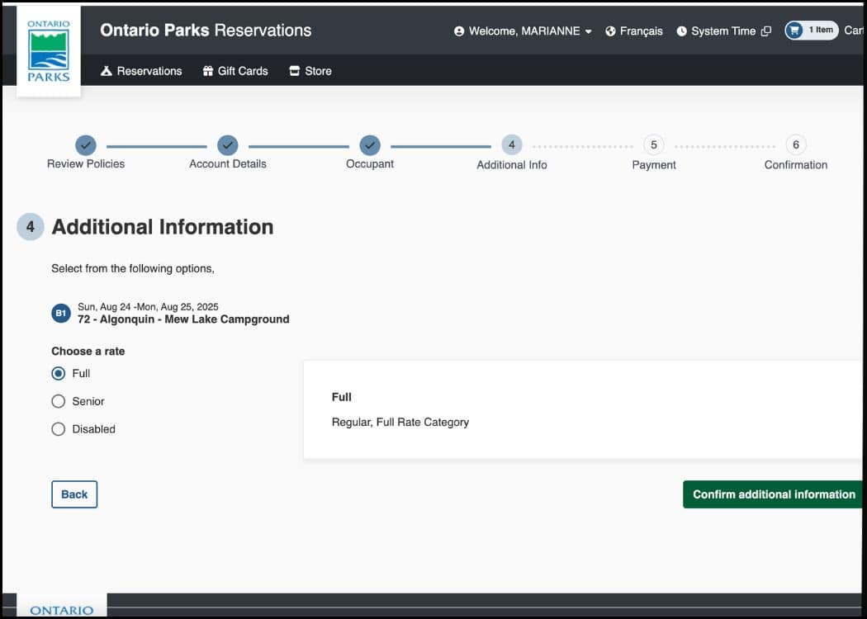The width and height of the screenshot is (867, 619).
Task: Click the Back button
Action: click(74, 494)
